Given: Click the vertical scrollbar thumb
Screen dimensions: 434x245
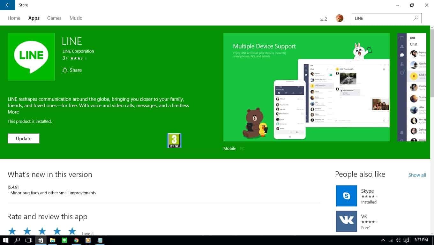Looking at the screenshot, I should click(x=432, y=63).
